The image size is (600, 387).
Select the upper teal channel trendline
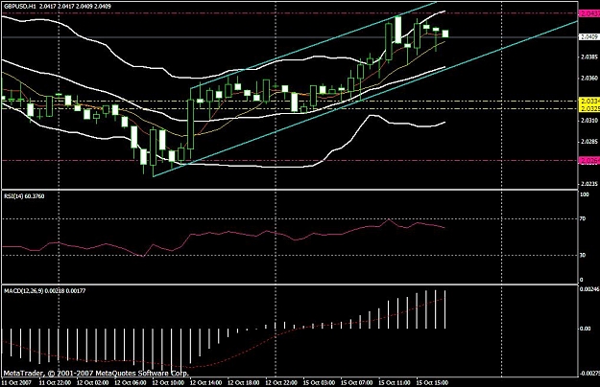(x=314, y=45)
